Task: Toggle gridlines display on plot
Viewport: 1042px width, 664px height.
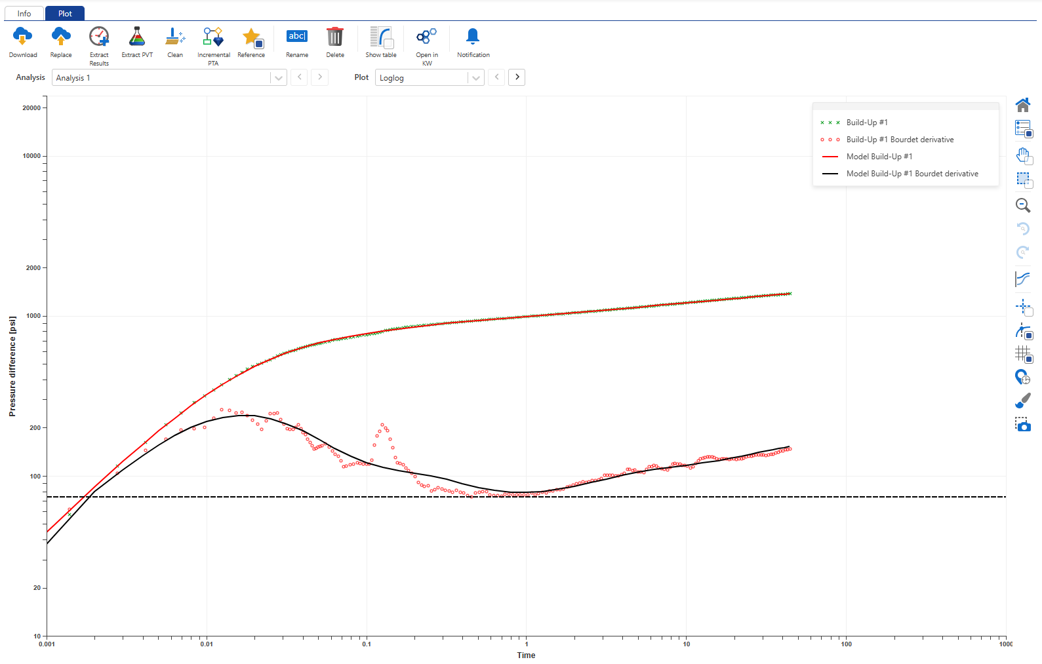Action: 1023,355
